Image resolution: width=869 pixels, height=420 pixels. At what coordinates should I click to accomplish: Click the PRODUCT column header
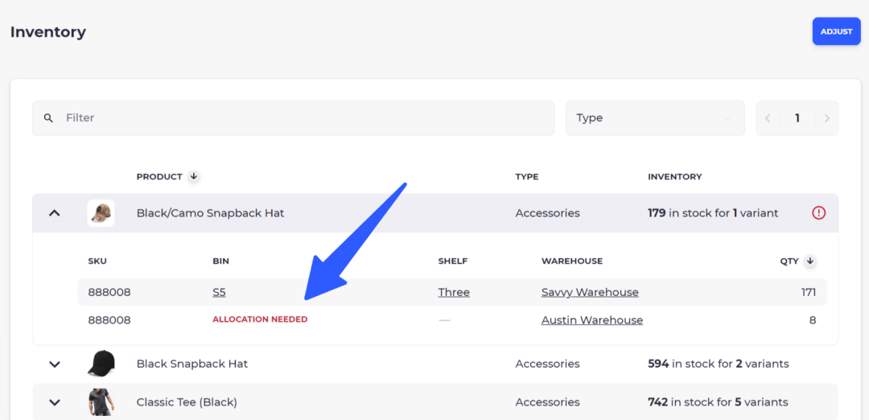pos(159,177)
